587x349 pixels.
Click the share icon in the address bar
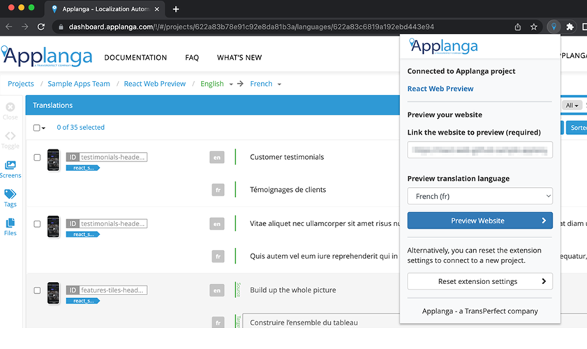pyautogui.click(x=517, y=27)
